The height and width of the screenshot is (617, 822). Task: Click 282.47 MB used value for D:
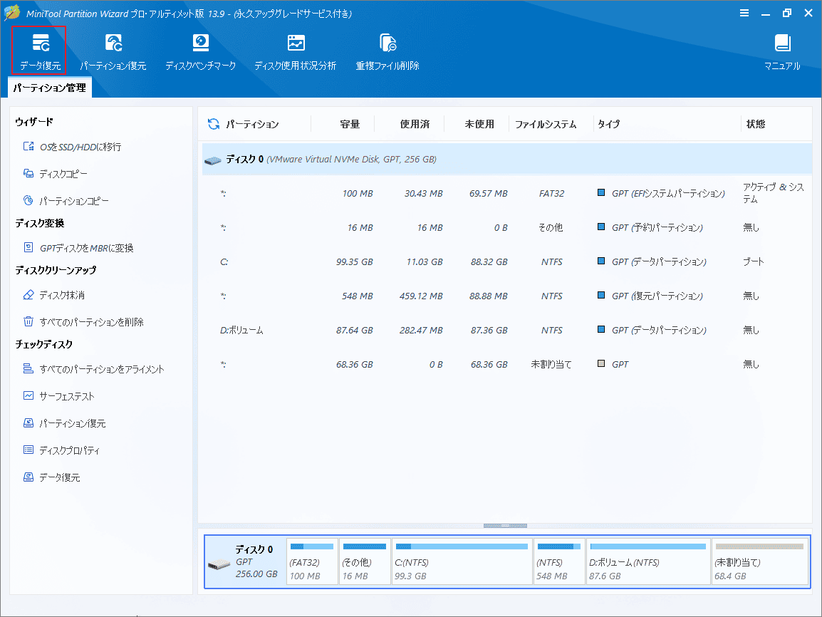point(420,331)
